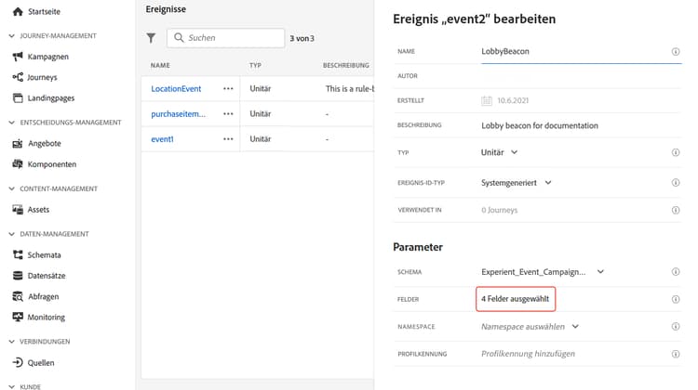
Task: Open the event1 link
Action: click(x=162, y=139)
